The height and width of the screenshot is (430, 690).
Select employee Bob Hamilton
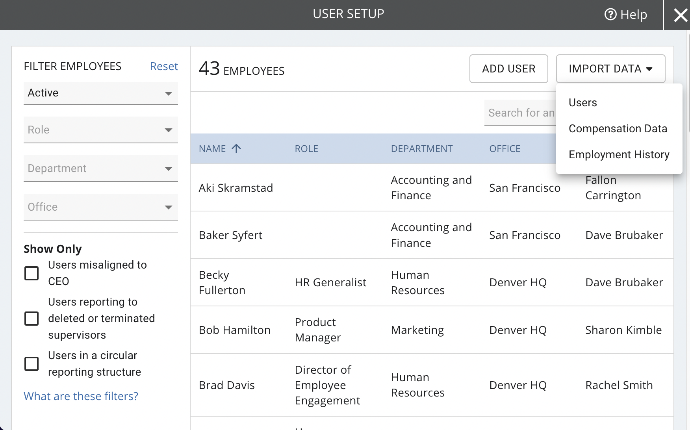coord(234,330)
